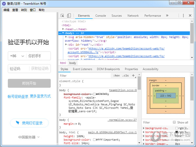Click the 使用钉钉登录 button
Image resolution: width=196 pixels, height=147 pixels.
pos(29,123)
